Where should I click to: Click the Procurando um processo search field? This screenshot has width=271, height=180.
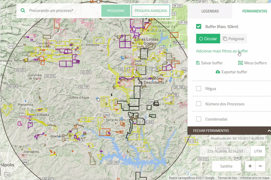pos(64,10)
